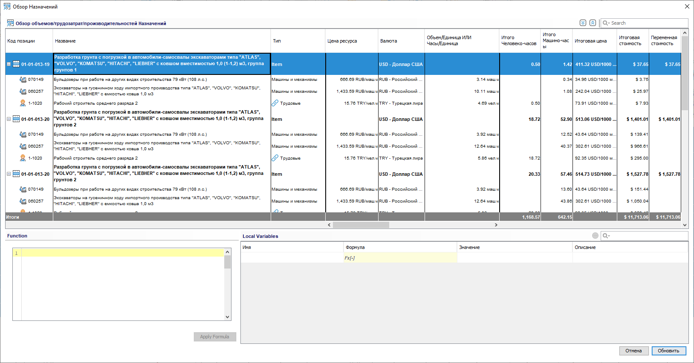Click the Имя column header in Local Variables
This screenshot has height=363, width=694.
tap(292, 247)
